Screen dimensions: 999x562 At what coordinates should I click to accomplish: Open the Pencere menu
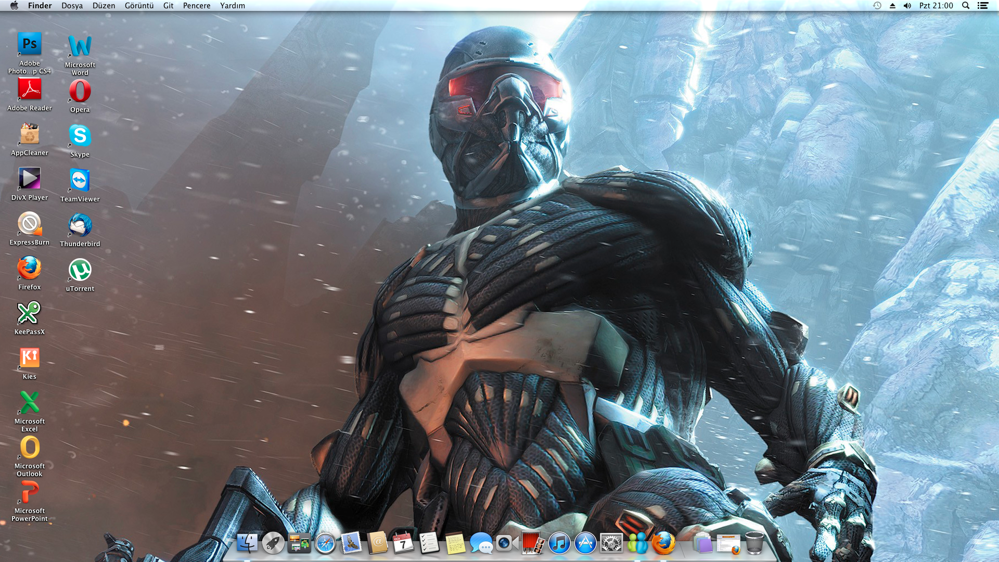click(197, 6)
